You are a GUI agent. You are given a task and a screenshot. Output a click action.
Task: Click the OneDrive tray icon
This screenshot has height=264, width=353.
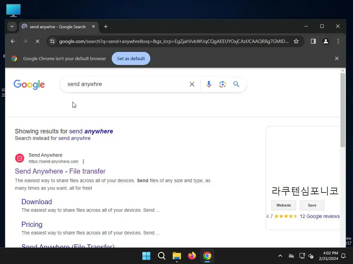pos(291,256)
